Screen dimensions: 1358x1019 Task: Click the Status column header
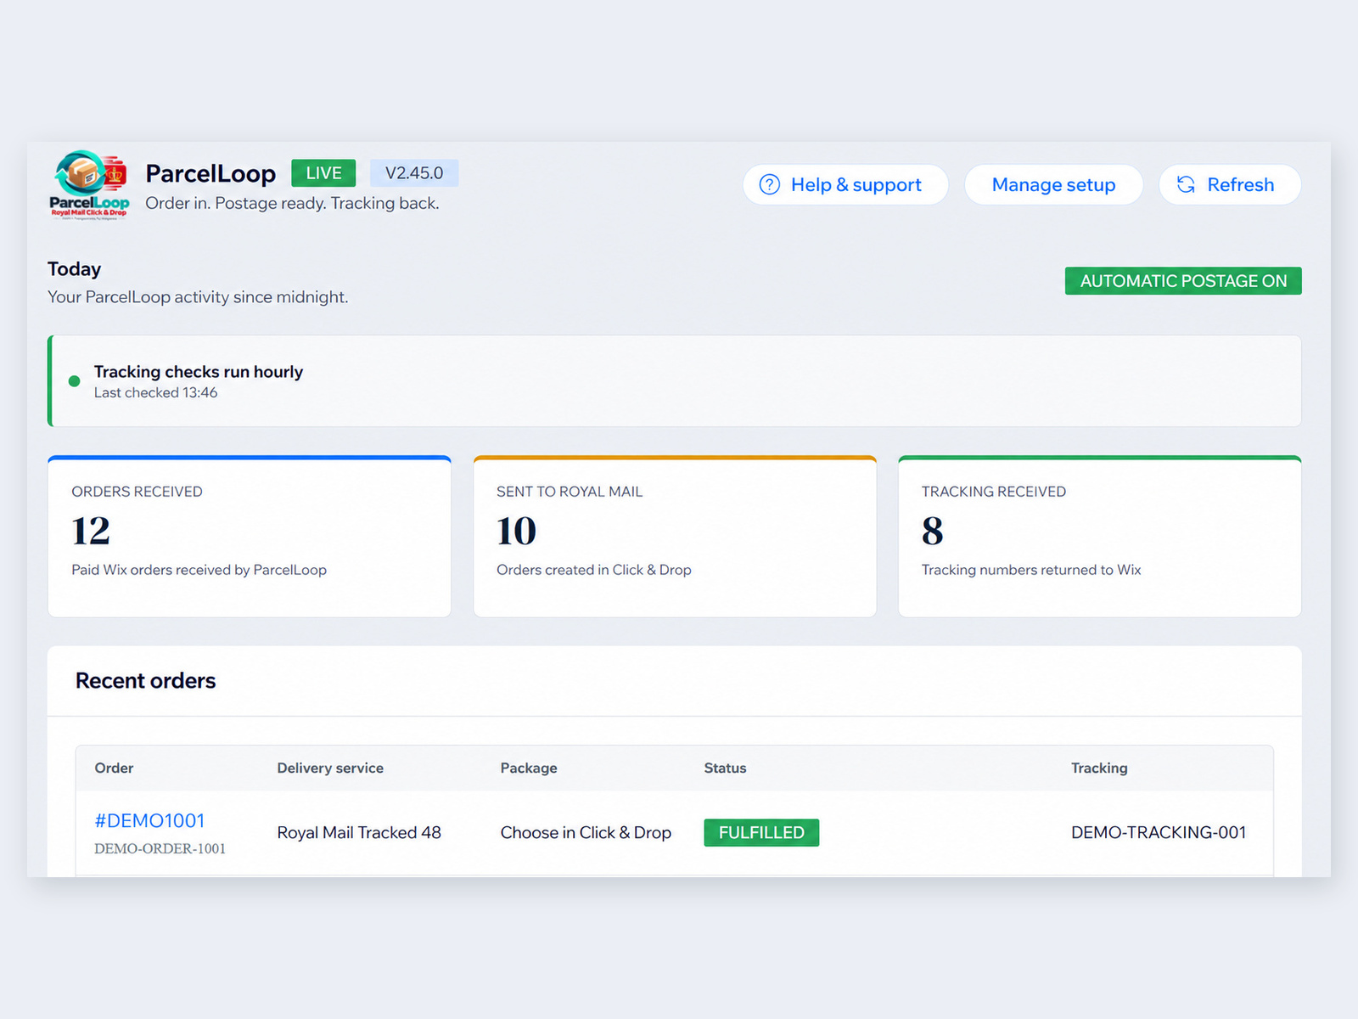pyautogui.click(x=725, y=768)
